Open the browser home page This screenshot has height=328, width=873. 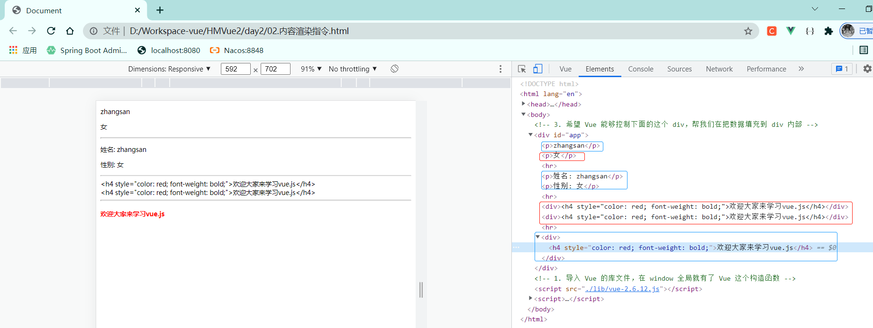70,31
